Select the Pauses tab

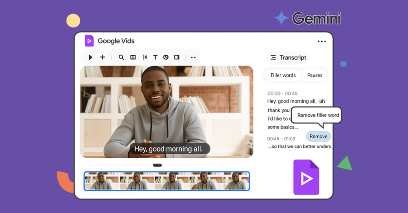click(315, 75)
